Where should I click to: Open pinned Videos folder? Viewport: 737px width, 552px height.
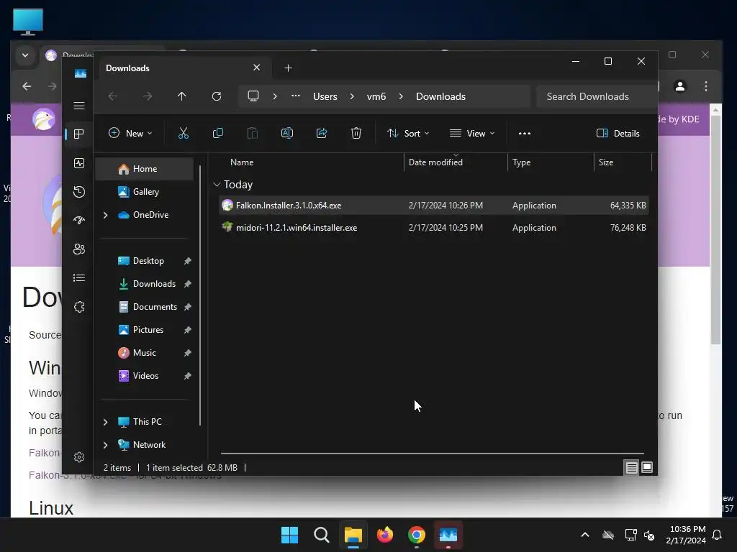click(144, 375)
